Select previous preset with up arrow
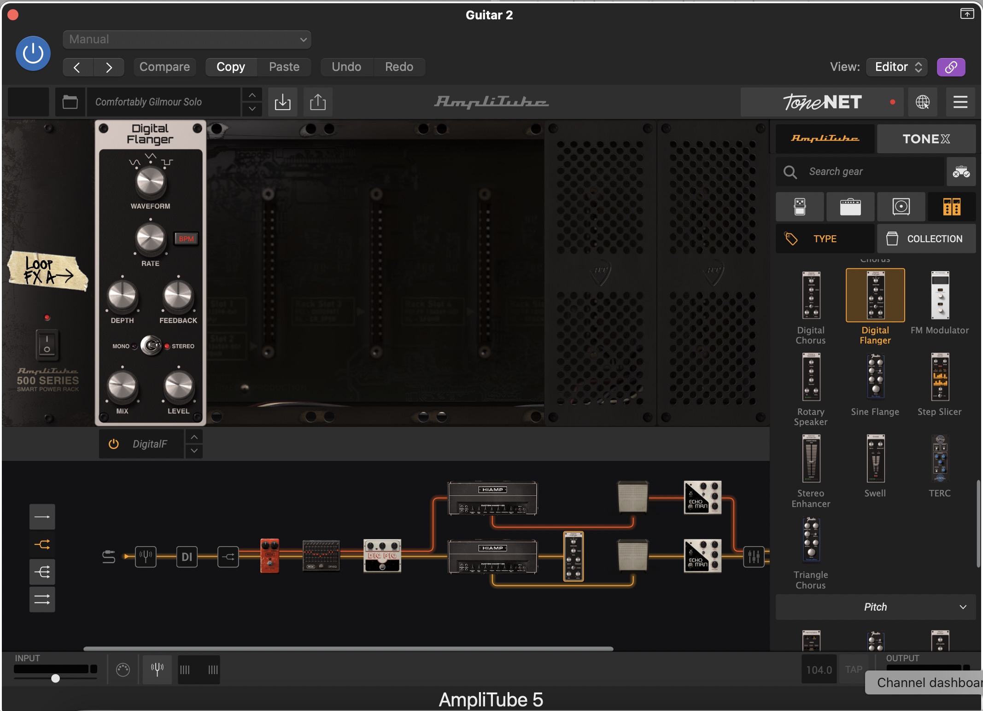Image resolution: width=983 pixels, height=711 pixels. point(252,95)
